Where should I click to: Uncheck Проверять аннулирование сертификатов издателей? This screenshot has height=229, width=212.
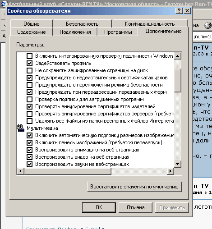[x=29, y=106]
